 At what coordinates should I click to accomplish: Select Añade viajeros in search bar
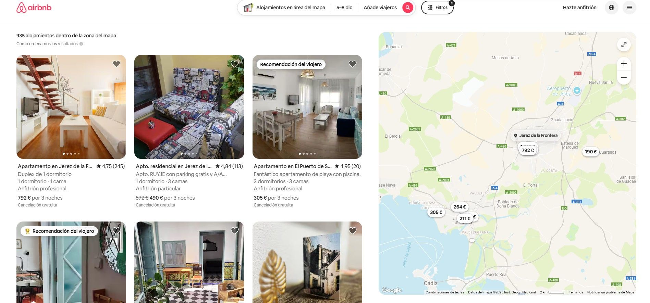380,8
